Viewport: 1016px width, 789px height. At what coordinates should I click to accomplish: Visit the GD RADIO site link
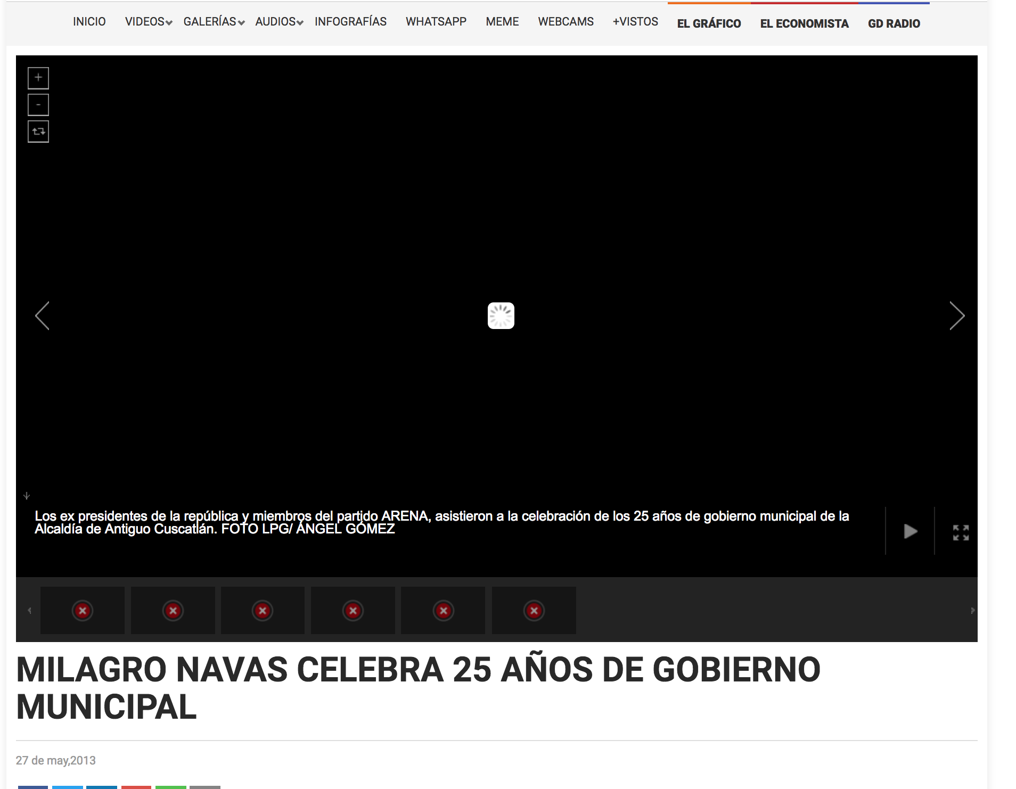(x=894, y=23)
